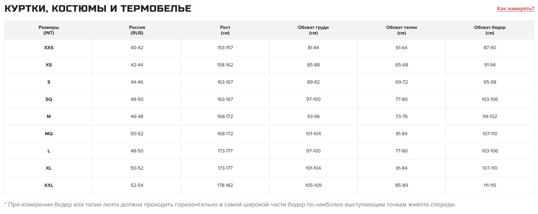Click waist value 61-64 cell

coord(401,48)
